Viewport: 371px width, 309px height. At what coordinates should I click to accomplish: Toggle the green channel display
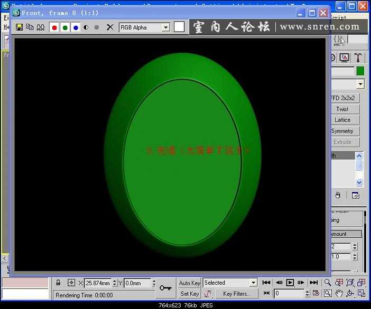click(x=65, y=27)
